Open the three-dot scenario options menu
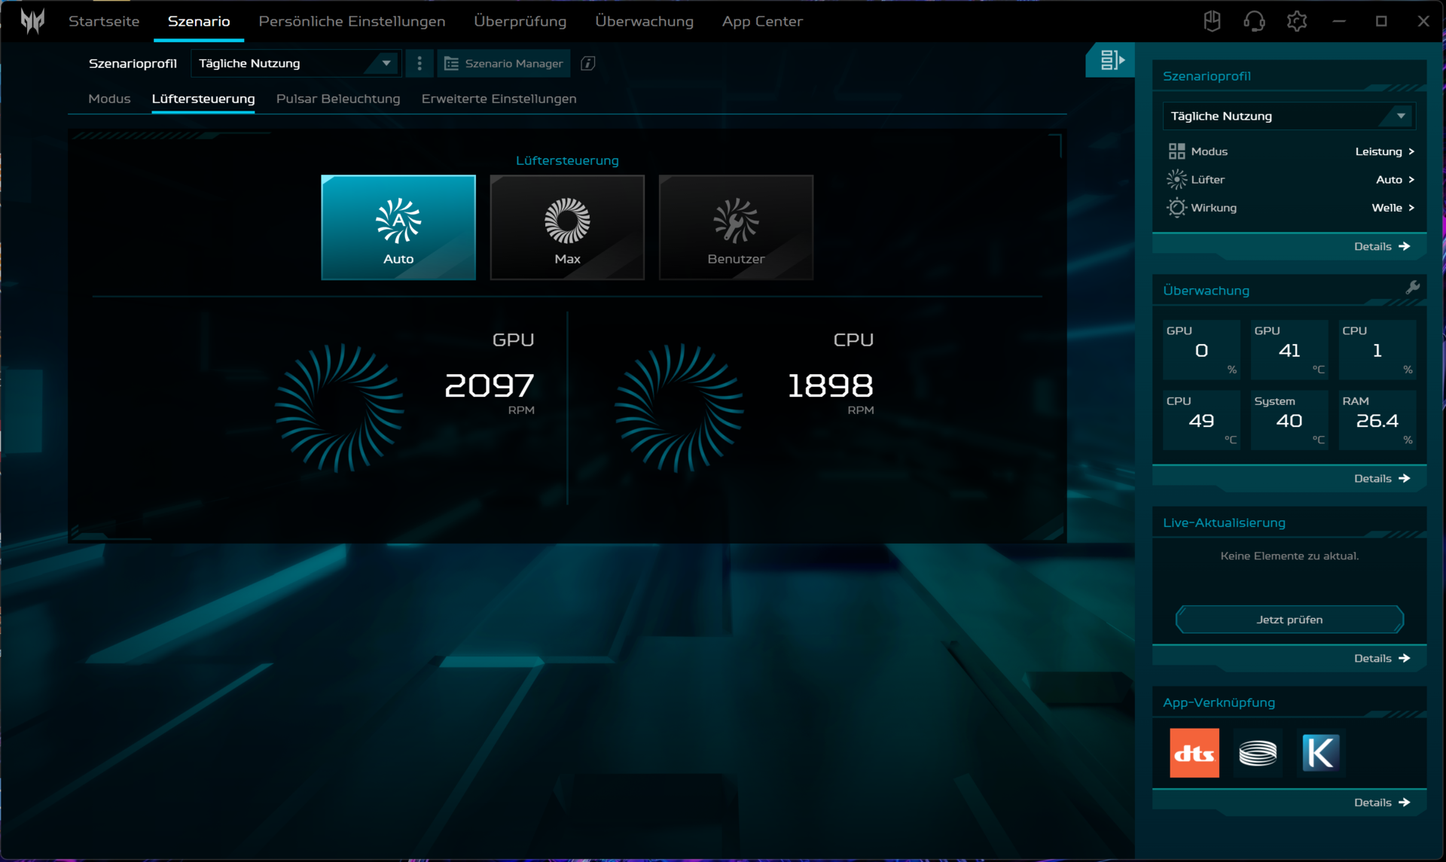The image size is (1446, 862). (419, 63)
